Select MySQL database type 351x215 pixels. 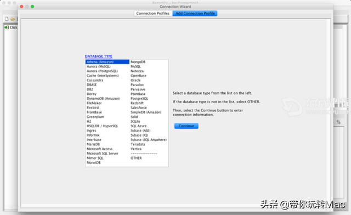(x=135, y=66)
